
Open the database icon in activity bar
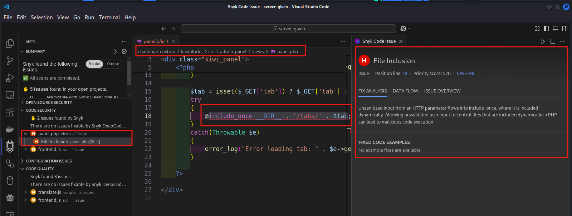[x=10, y=181]
